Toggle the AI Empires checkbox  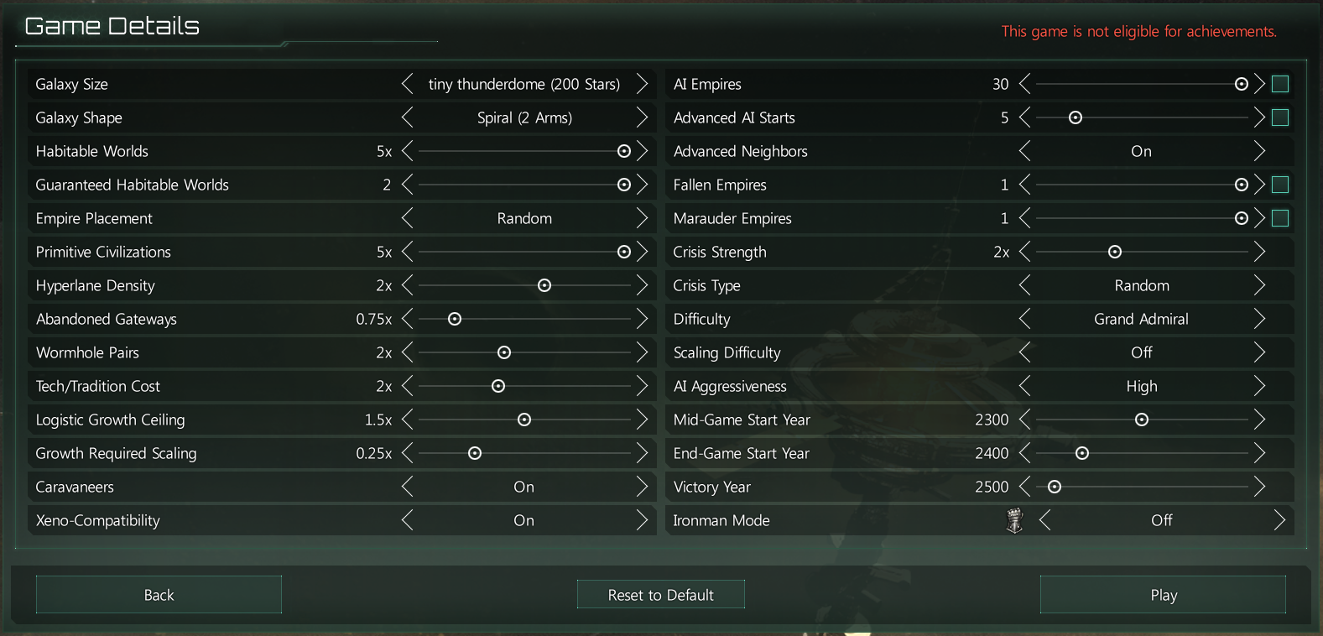click(1280, 84)
